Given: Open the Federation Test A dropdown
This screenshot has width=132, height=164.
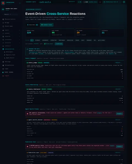Looking at the screenshot, I should pos(112,2).
